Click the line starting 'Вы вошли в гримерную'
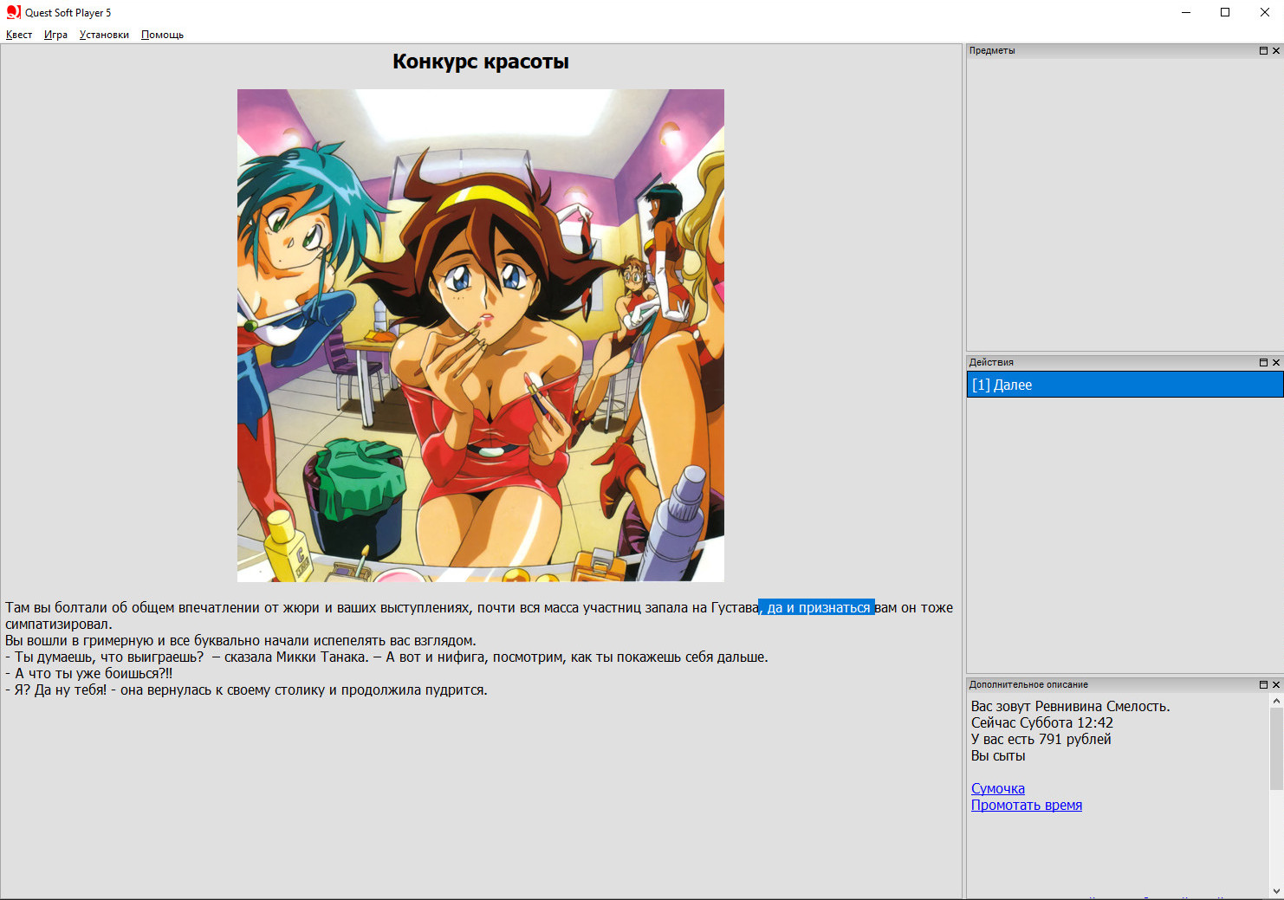The height and width of the screenshot is (900, 1284). coord(241,640)
